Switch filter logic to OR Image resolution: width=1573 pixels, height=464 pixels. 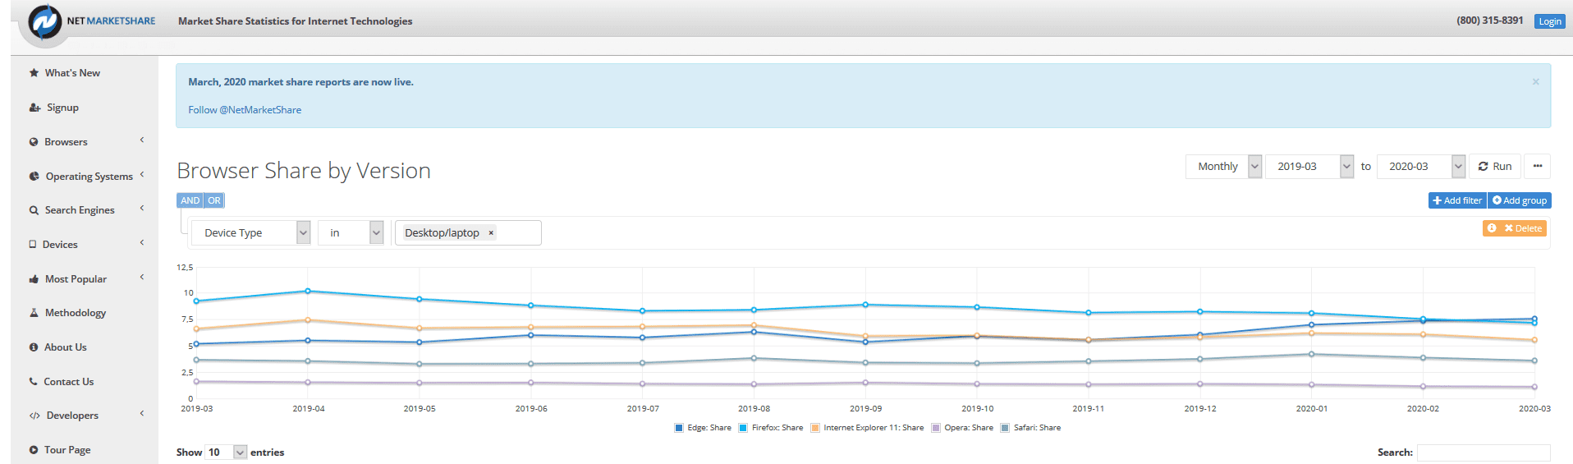tap(214, 200)
